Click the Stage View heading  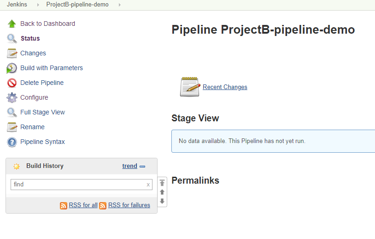pos(195,118)
